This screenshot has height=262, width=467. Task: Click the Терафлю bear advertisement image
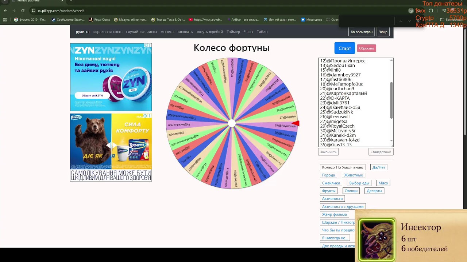coord(111,147)
